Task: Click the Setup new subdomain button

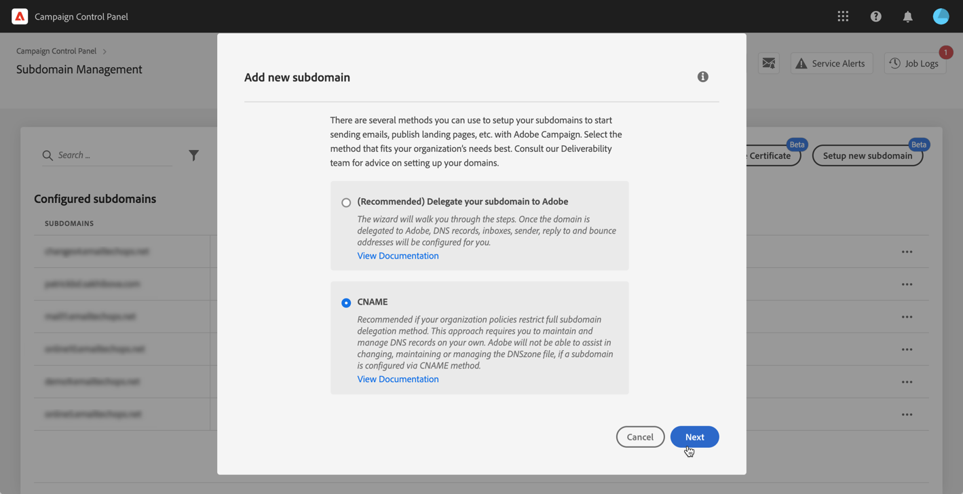Action: (867, 155)
